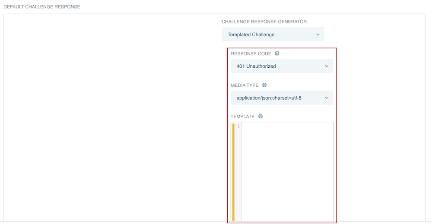Click the DEFAULT CHALLENGE RESPONSE heading

pos(42,7)
